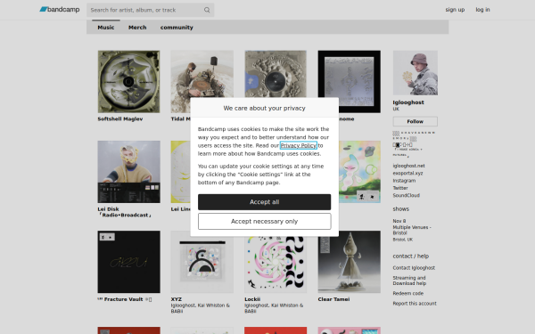Open the sign up link
The height and width of the screenshot is (334, 535).
455,10
